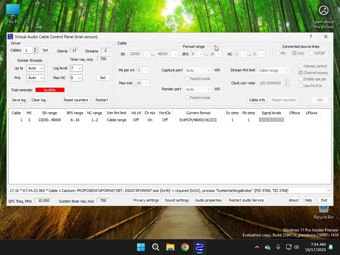Toggle the Mic source line checkbox
This screenshot has width=340, height=255.
tap(278, 53)
